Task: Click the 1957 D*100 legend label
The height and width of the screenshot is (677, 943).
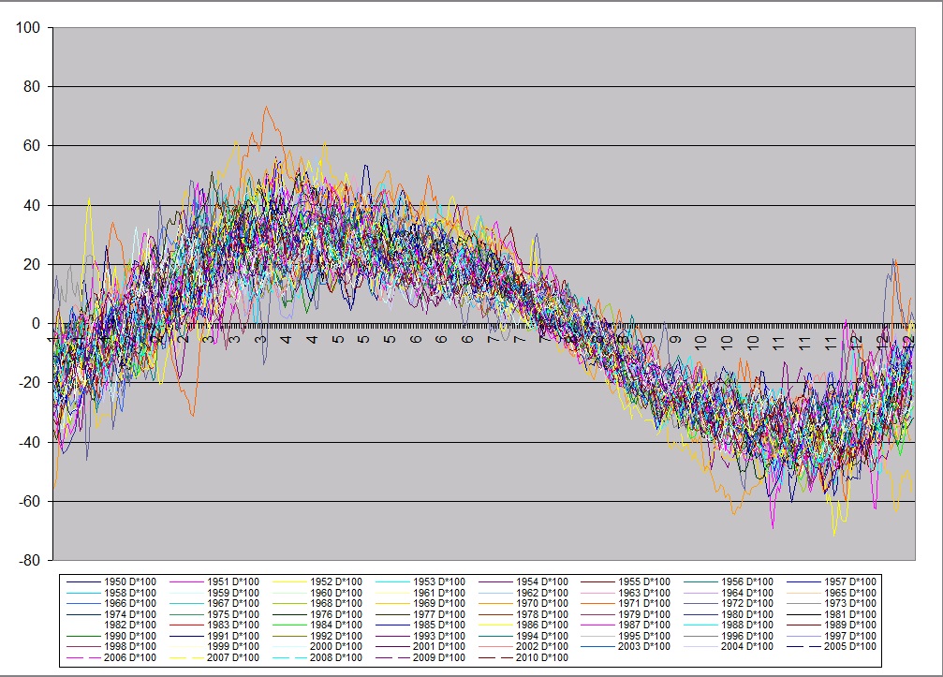Action: (852, 581)
